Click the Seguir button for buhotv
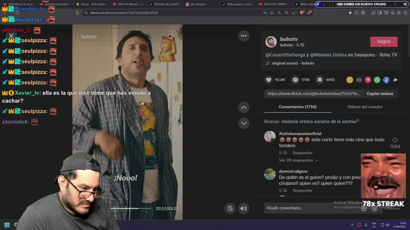 pyautogui.click(x=384, y=42)
